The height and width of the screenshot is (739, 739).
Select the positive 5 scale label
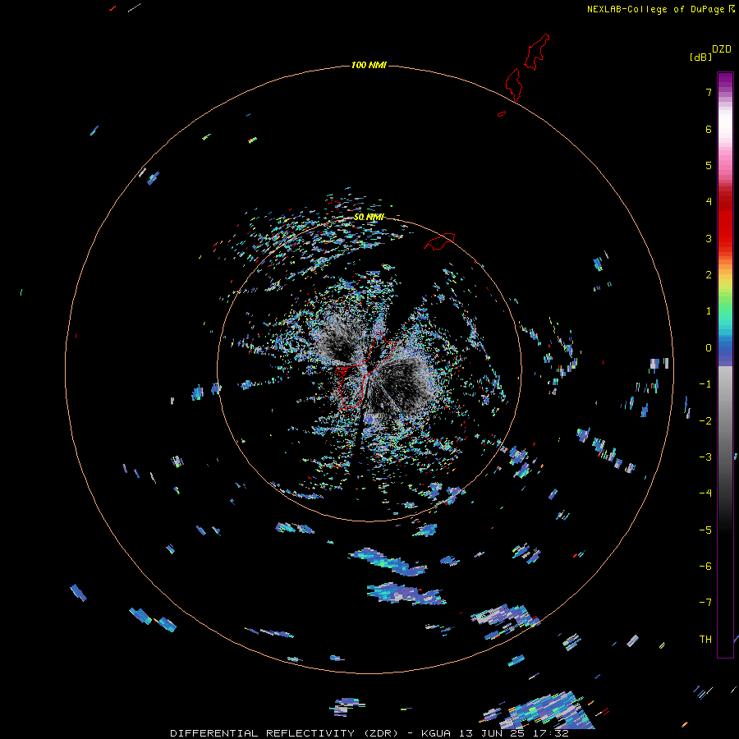pyautogui.click(x=709, y=165)
